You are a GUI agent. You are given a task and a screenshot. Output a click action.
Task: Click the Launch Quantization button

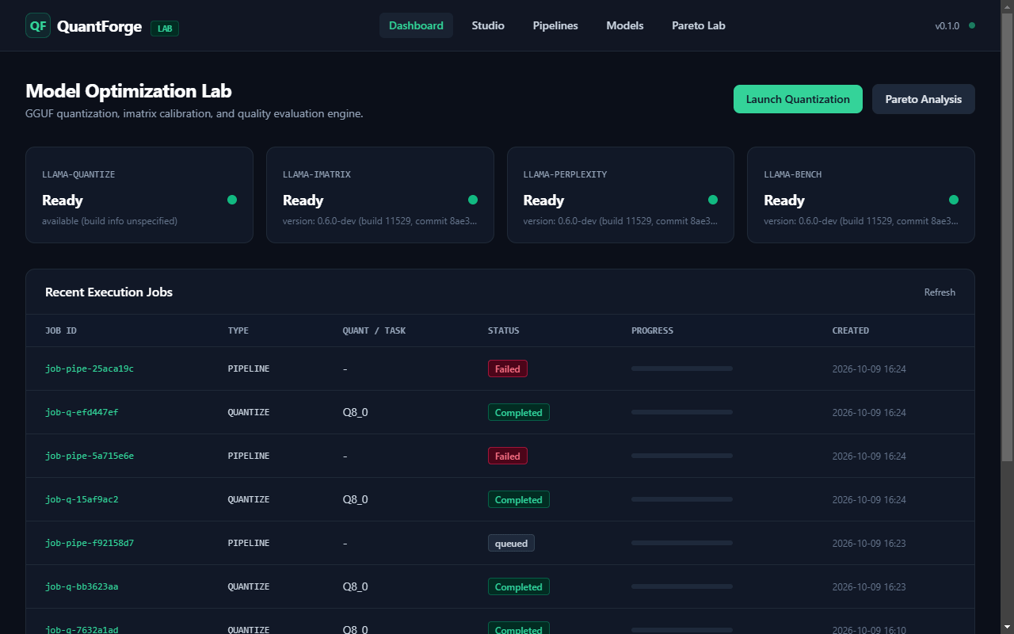[x=798, y=99]
